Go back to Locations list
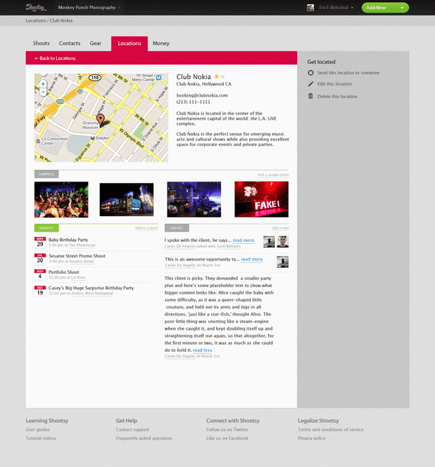The height and width of the screenshot is (467, 435). [55, 58]
